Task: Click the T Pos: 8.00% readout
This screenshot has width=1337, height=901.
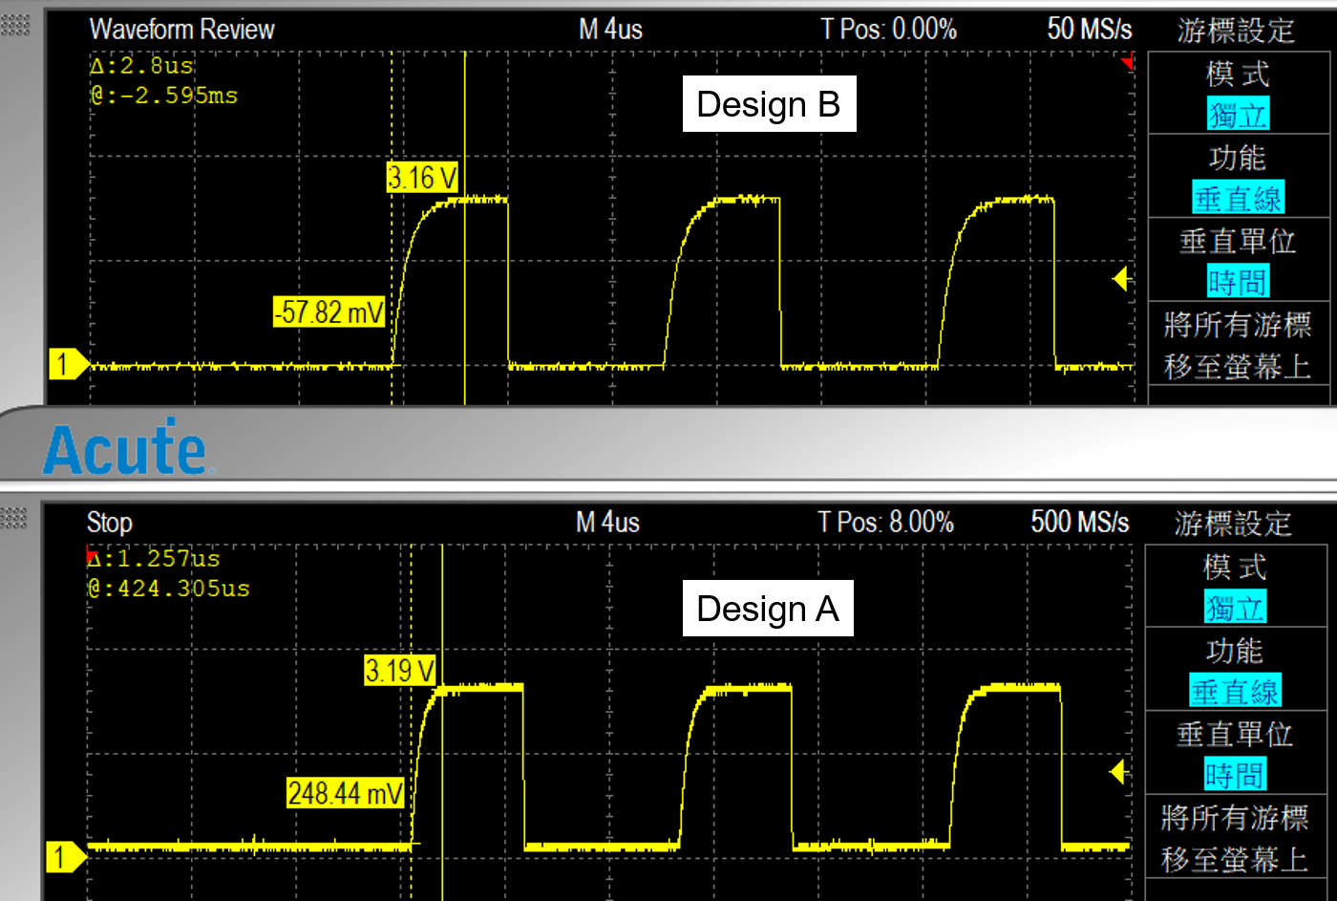Action: (x=886, y=522)
